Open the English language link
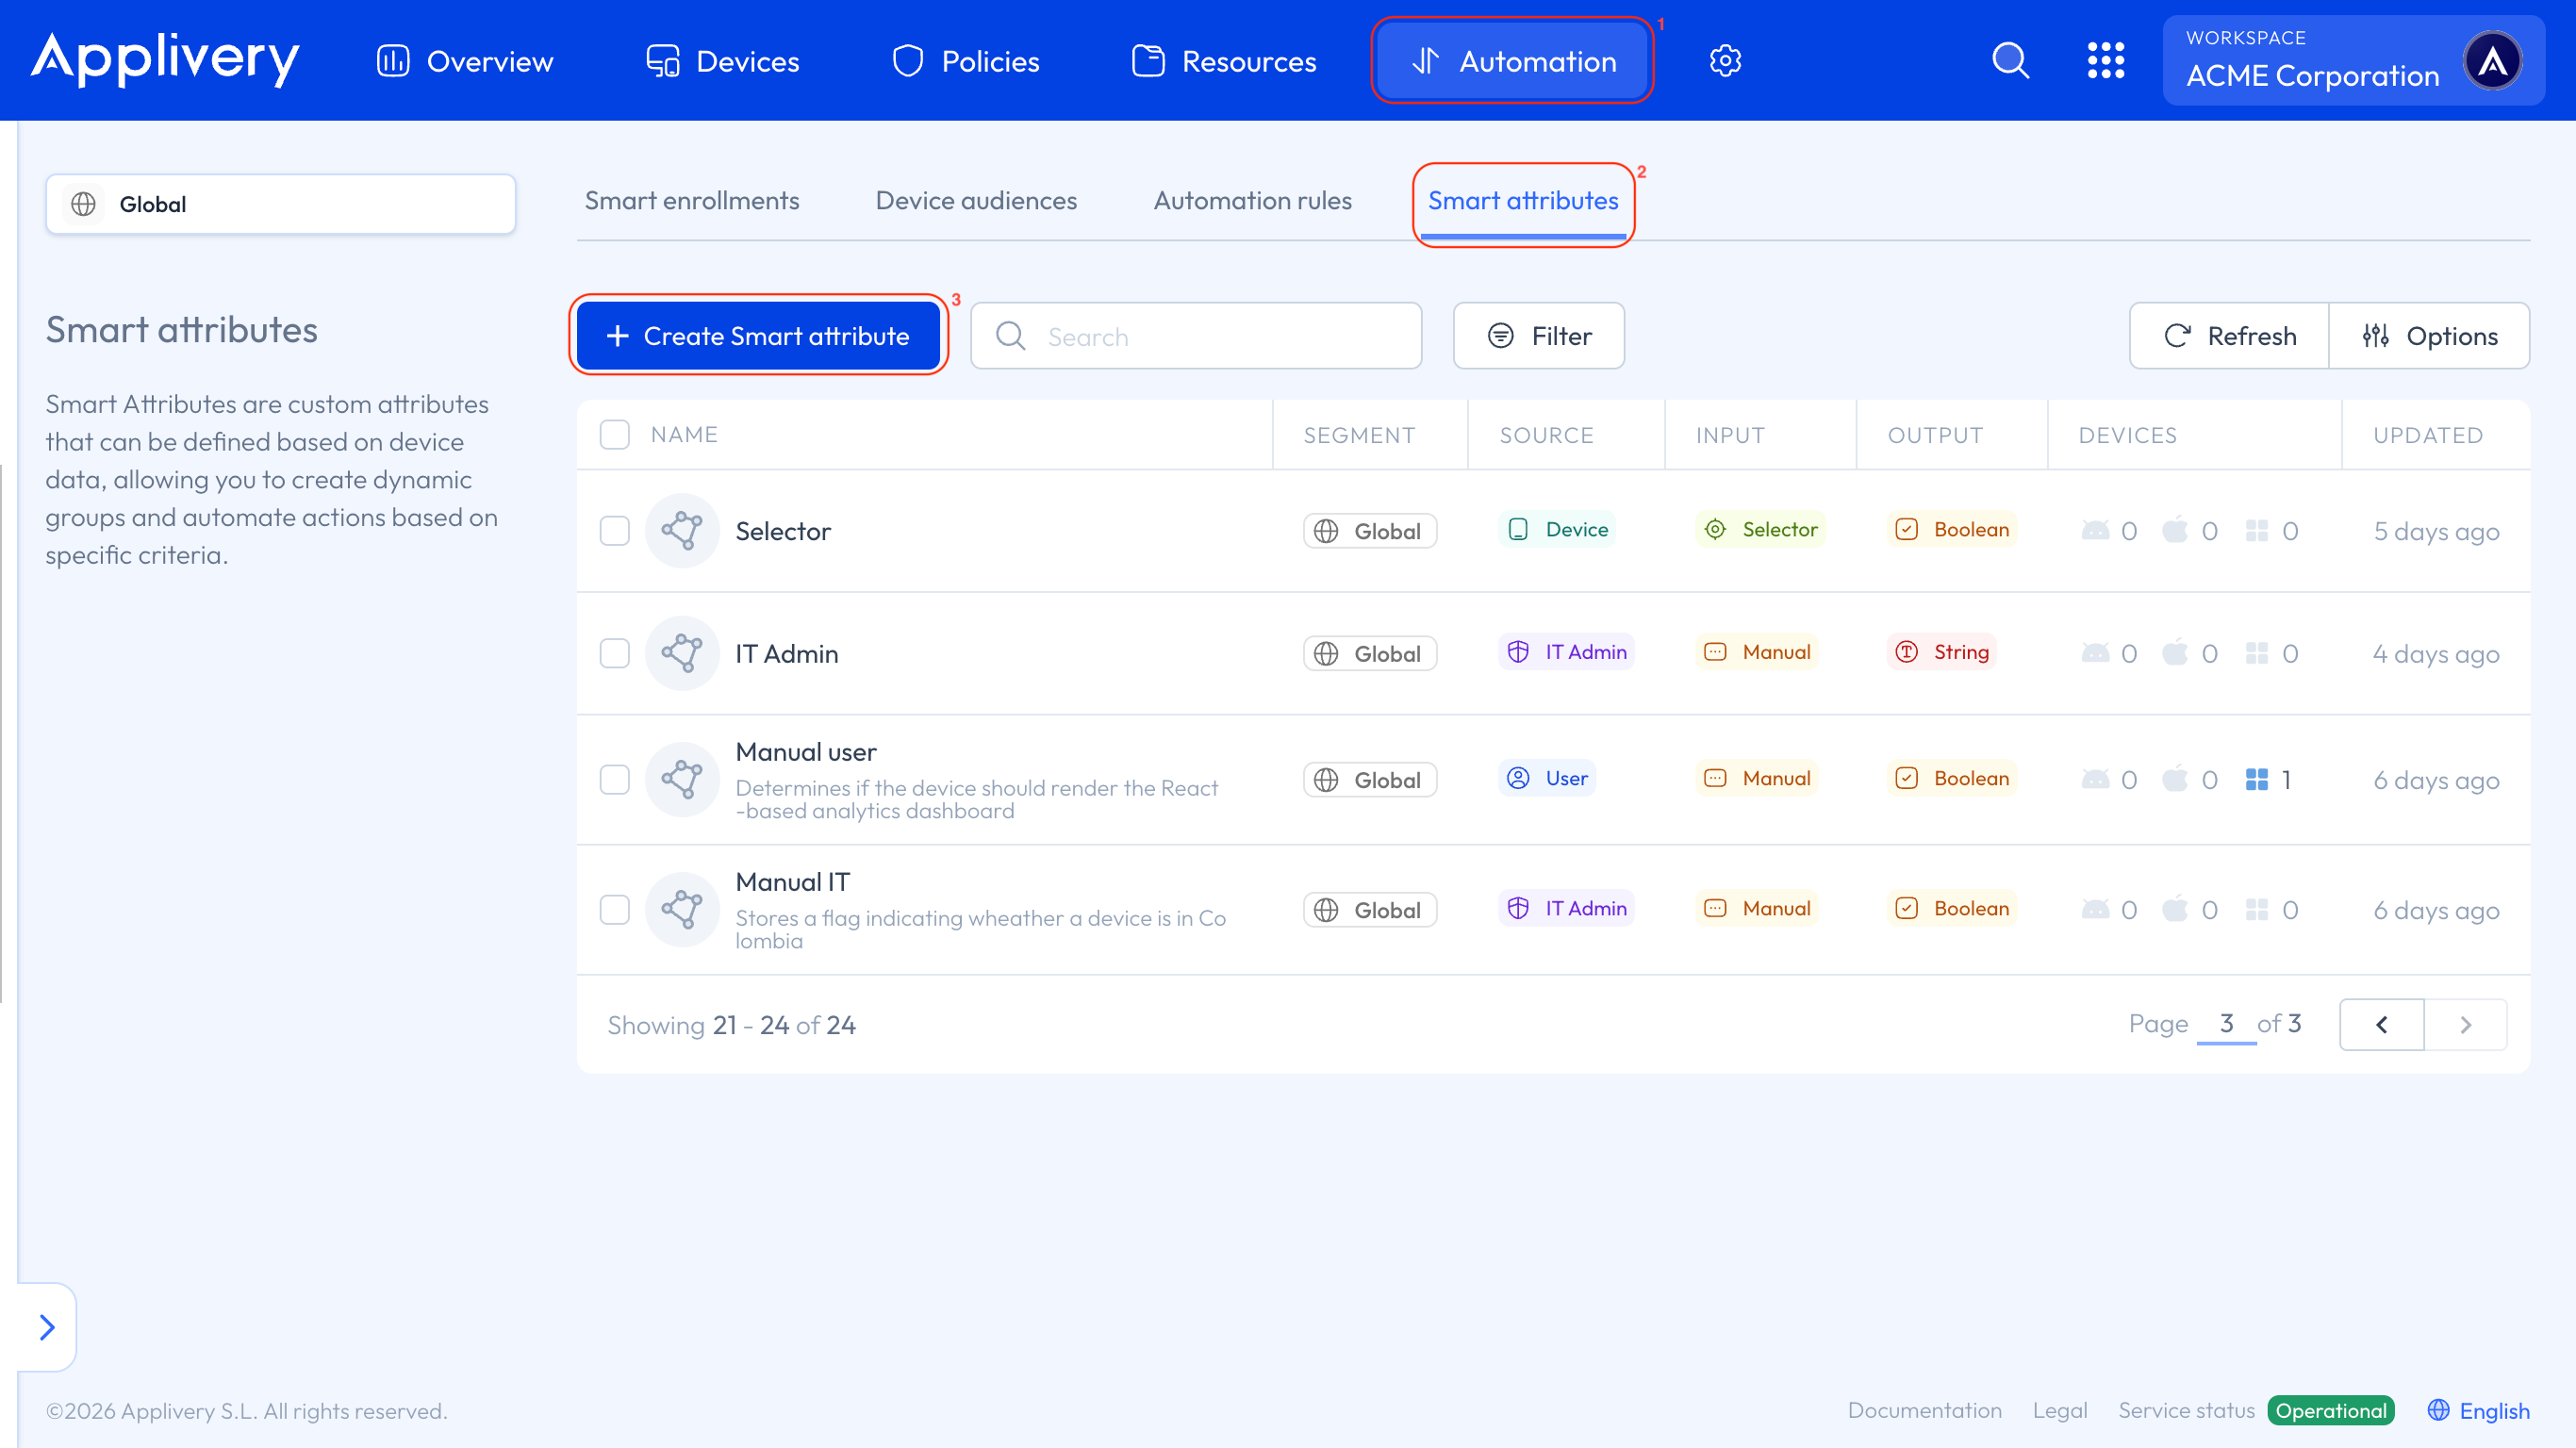This screenshot has height=1448, width=2576. point(2479,1410)
